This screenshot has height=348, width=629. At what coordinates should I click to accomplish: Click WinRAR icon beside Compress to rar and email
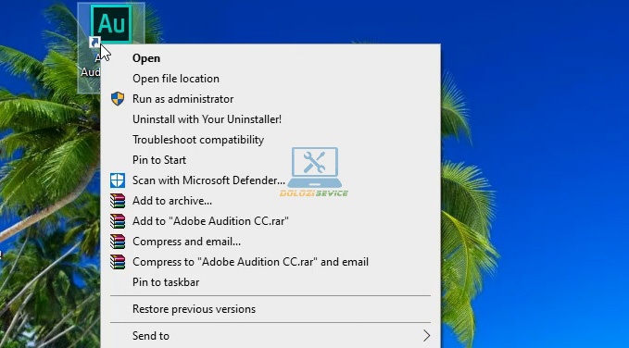pyautogui.click(x=118, y=262)
